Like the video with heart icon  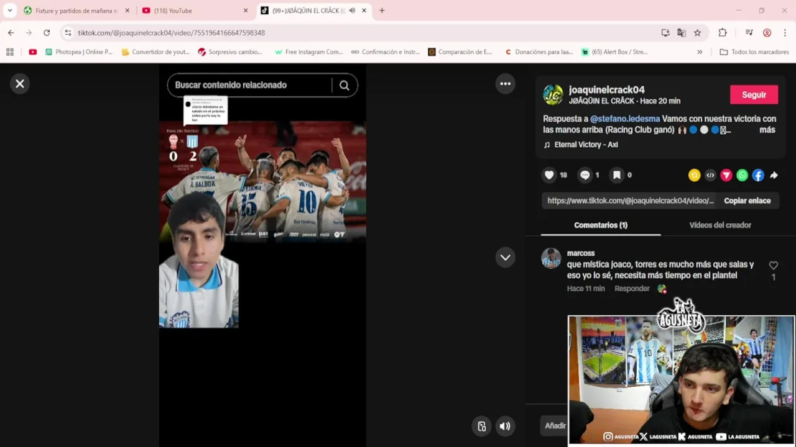[549, 175]
